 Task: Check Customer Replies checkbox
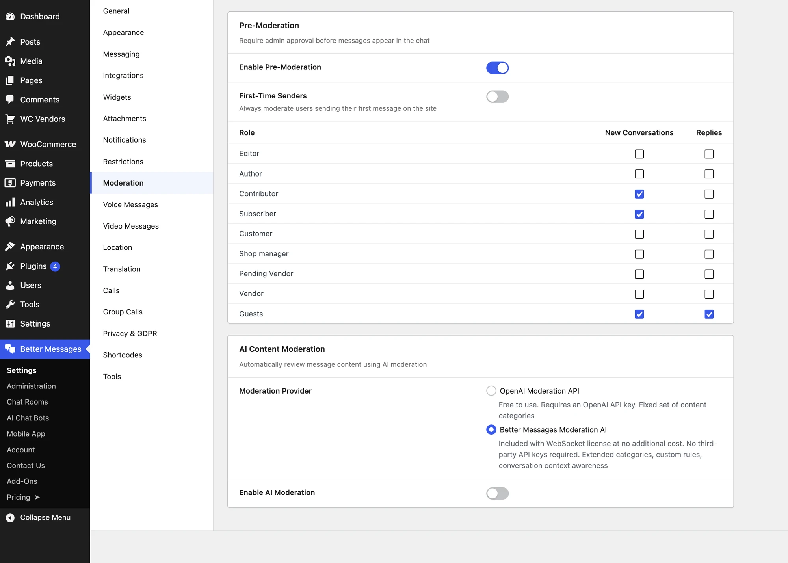coord(709,234)
